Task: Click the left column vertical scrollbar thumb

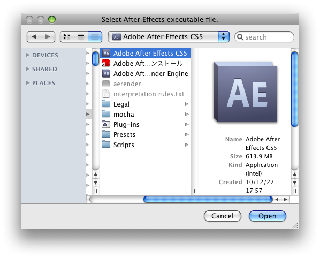Action: [95, 59]
